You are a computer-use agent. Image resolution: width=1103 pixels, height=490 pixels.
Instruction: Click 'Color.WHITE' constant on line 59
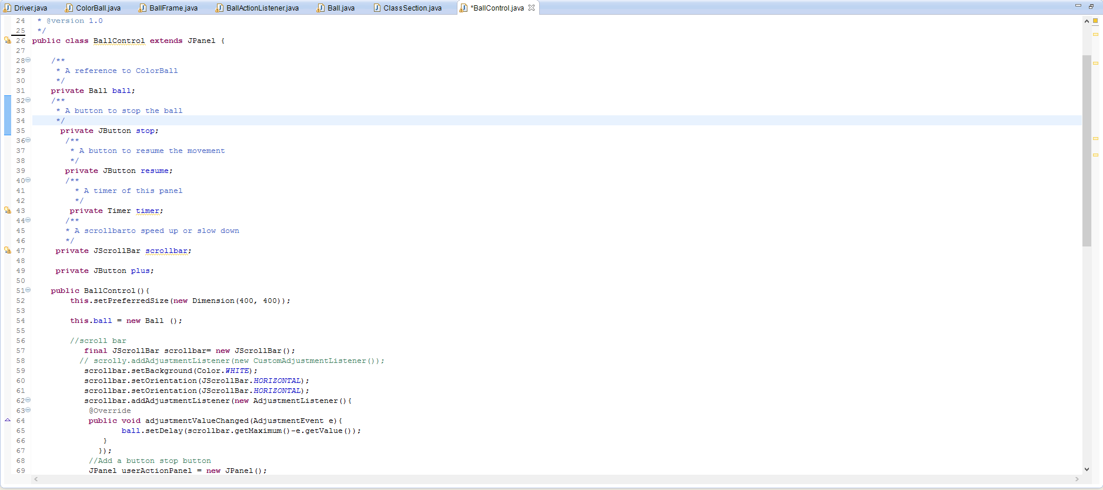(223, 371)
